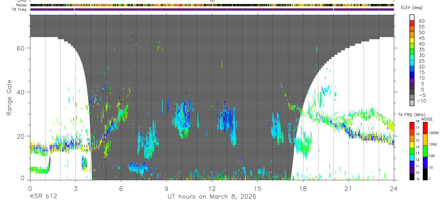Click the red top segment of TX FRQ bar
Screen dimensions: 443x204
coord(412,125)
